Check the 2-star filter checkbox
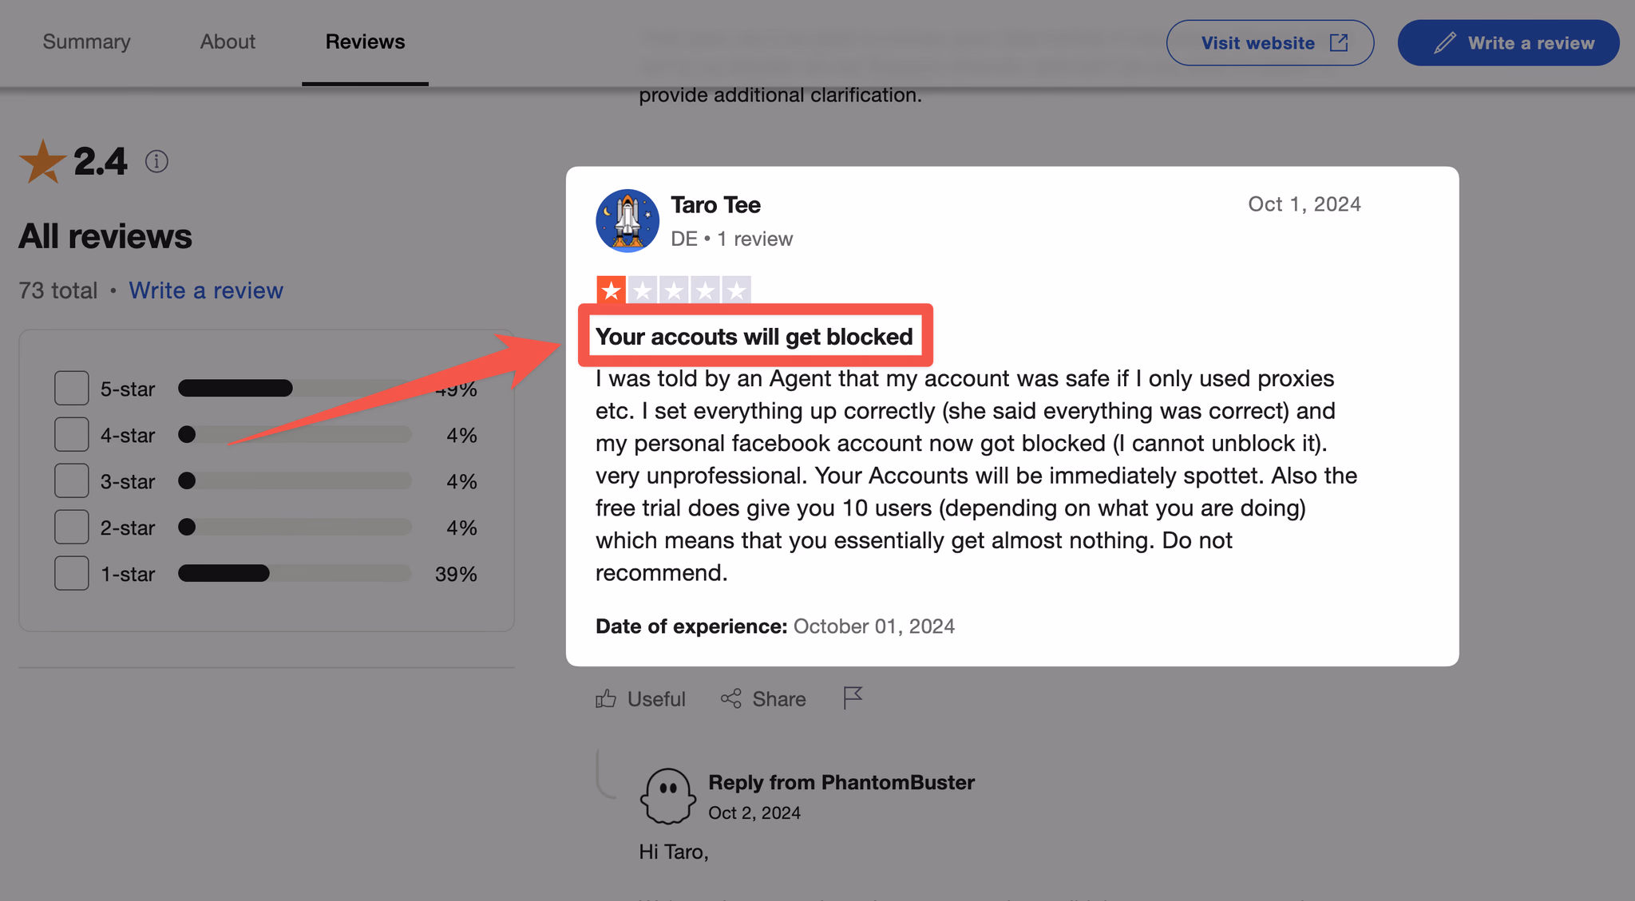This screenshot has width=1635, height=901. (72, 528)
